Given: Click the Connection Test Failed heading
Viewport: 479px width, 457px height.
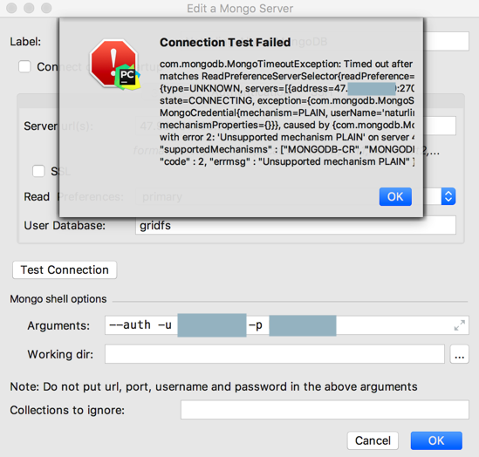Looking at the screenshot, I should click(225, 42).
